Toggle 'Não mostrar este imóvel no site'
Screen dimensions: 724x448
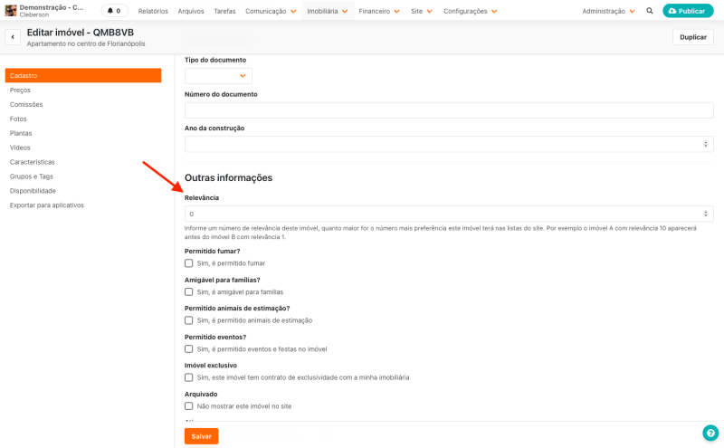(x=189, y=406)
